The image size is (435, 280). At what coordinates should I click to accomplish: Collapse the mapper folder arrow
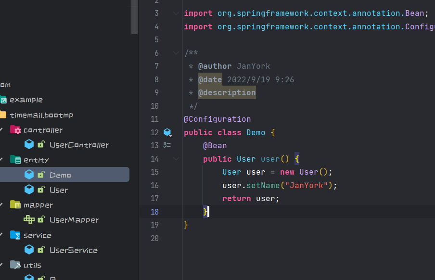pos(1,204)
